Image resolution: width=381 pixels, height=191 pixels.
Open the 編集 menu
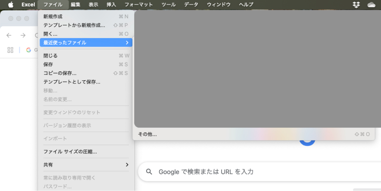coord(76,4)
